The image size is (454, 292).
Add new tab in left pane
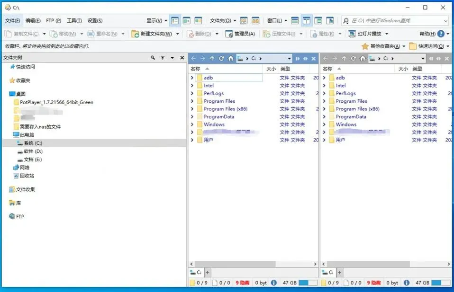[x=207, y=272]
